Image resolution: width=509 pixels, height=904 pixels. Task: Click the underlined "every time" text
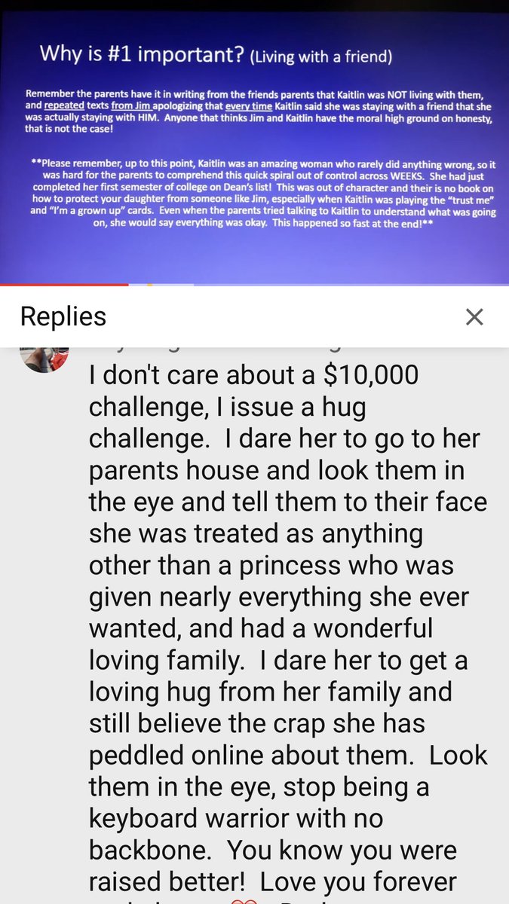click(241, 106)
